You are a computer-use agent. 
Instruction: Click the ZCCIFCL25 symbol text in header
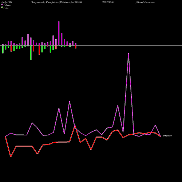(108, 2)
